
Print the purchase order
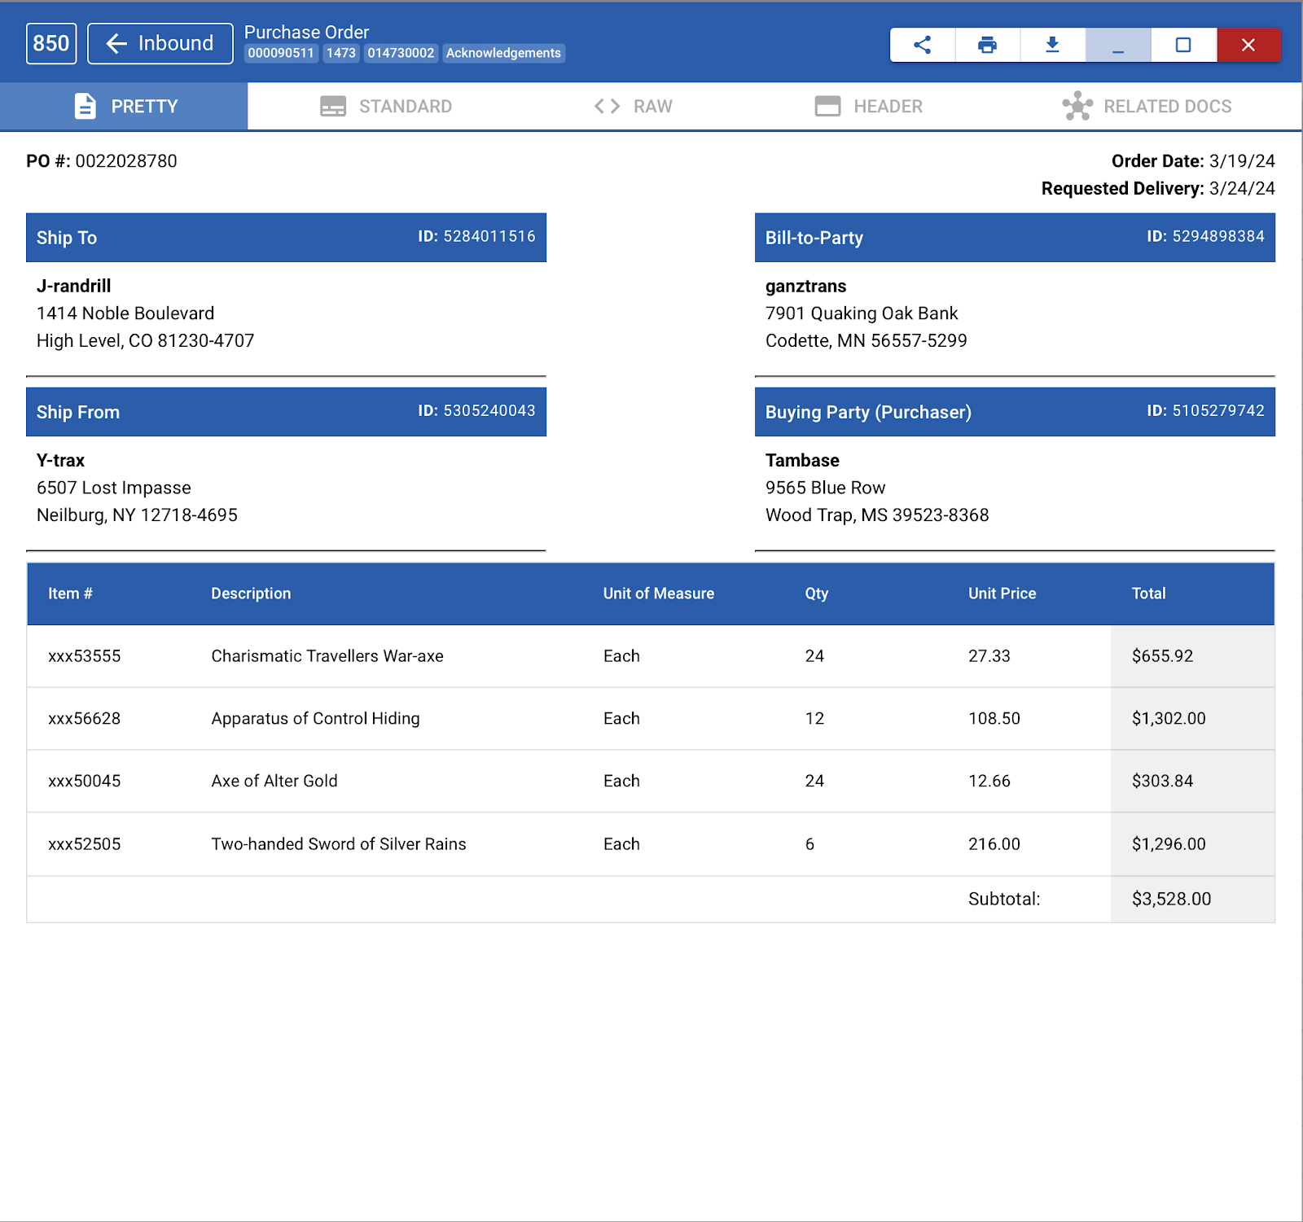point(987,45)
